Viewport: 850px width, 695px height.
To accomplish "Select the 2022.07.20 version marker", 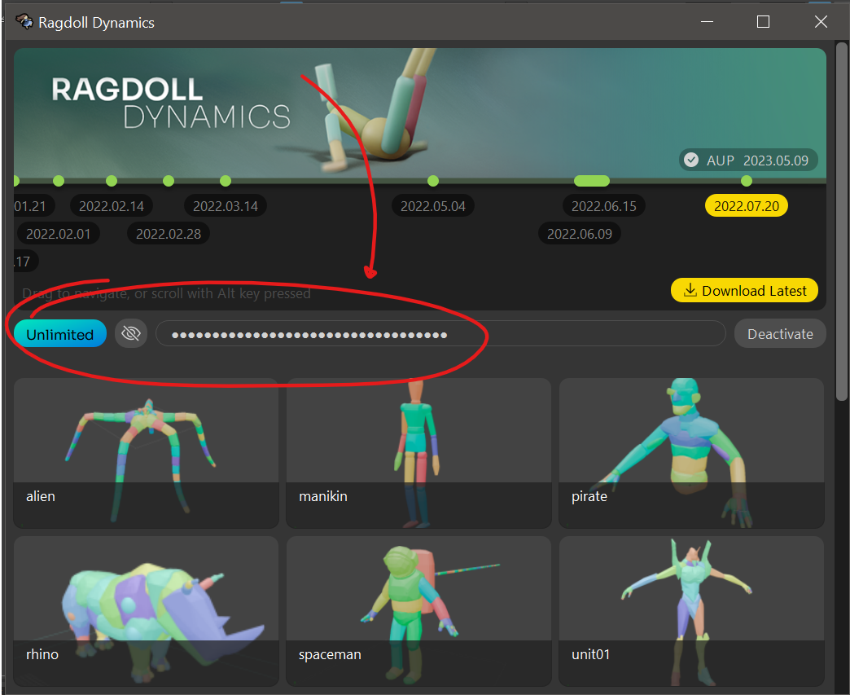I will [746, 206].
